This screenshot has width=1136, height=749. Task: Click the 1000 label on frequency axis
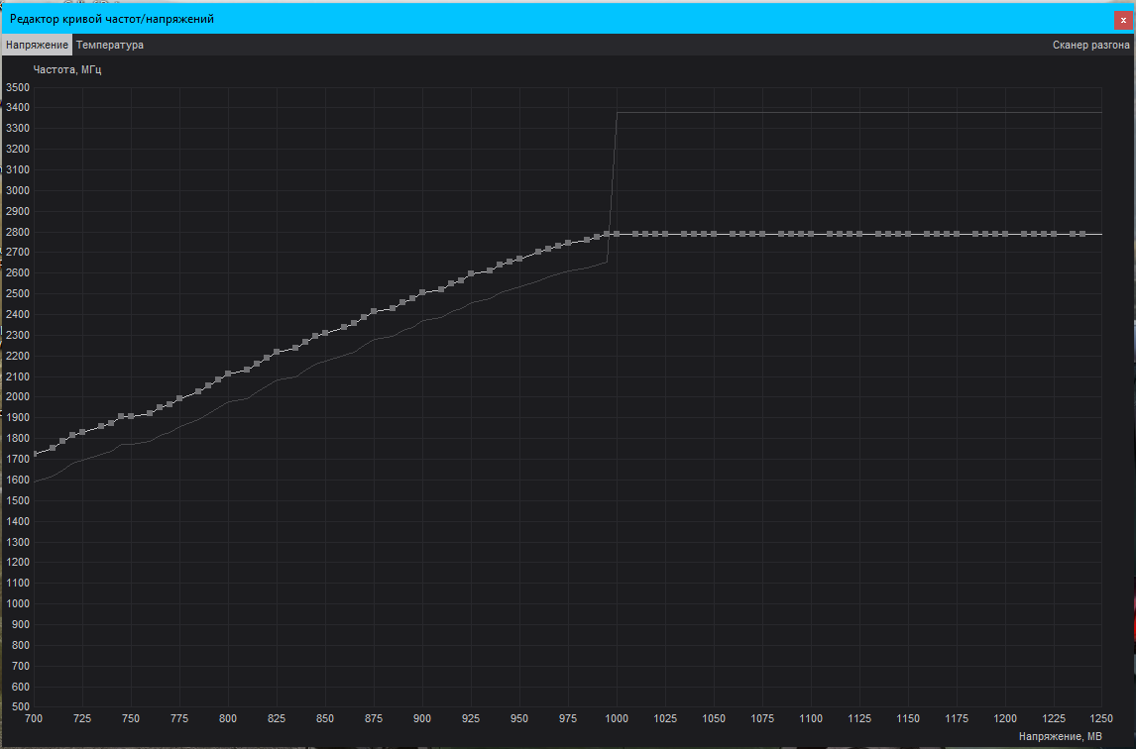[x=18, y=603]
